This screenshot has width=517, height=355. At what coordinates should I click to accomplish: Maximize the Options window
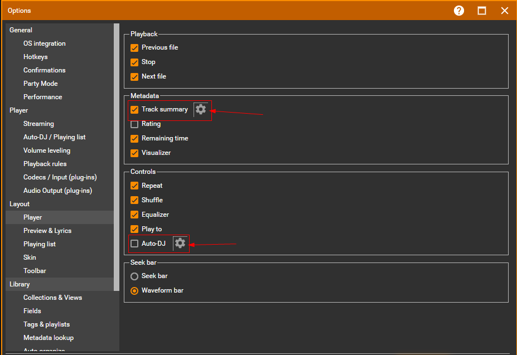tap(482, 11)
